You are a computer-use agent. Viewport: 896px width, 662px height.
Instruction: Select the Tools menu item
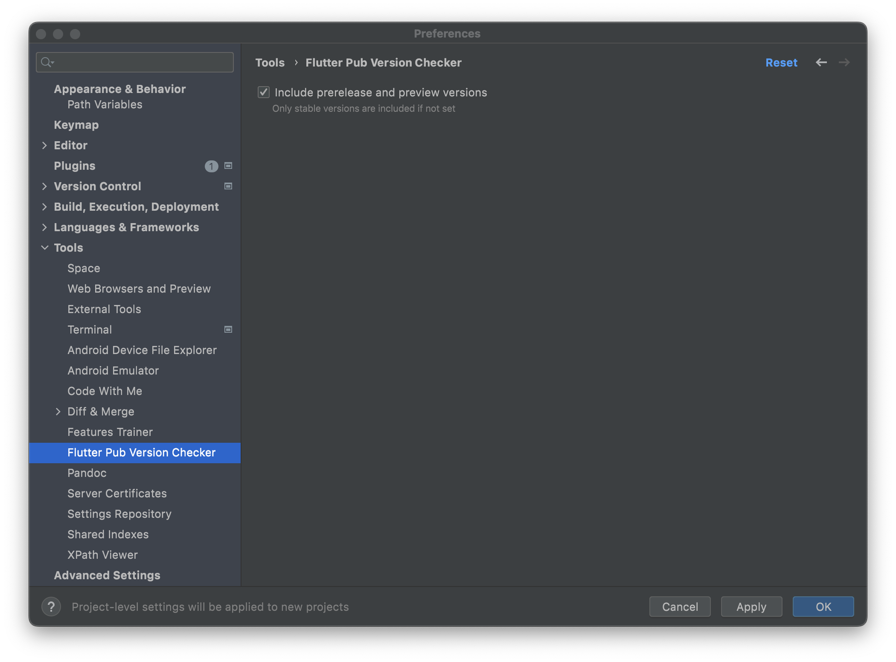pos(68,247)
